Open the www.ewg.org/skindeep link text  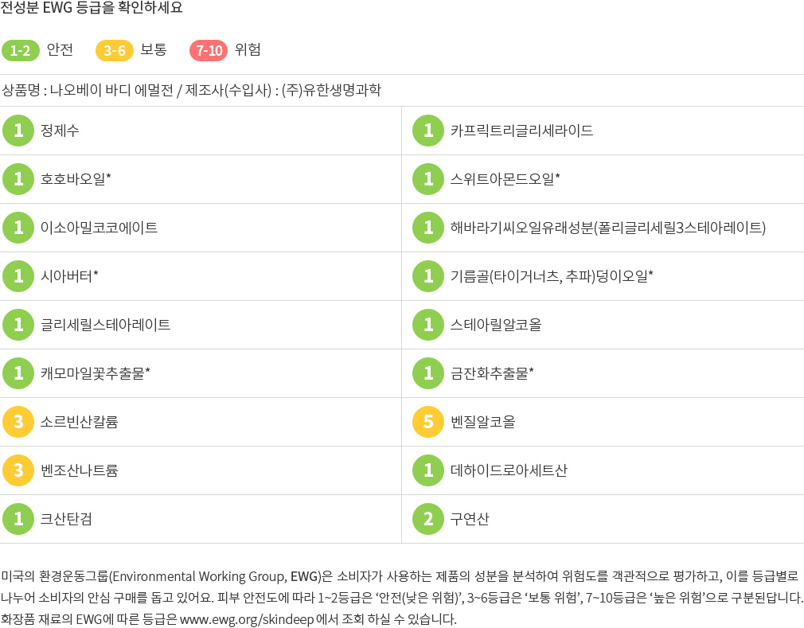click(247, 619)
